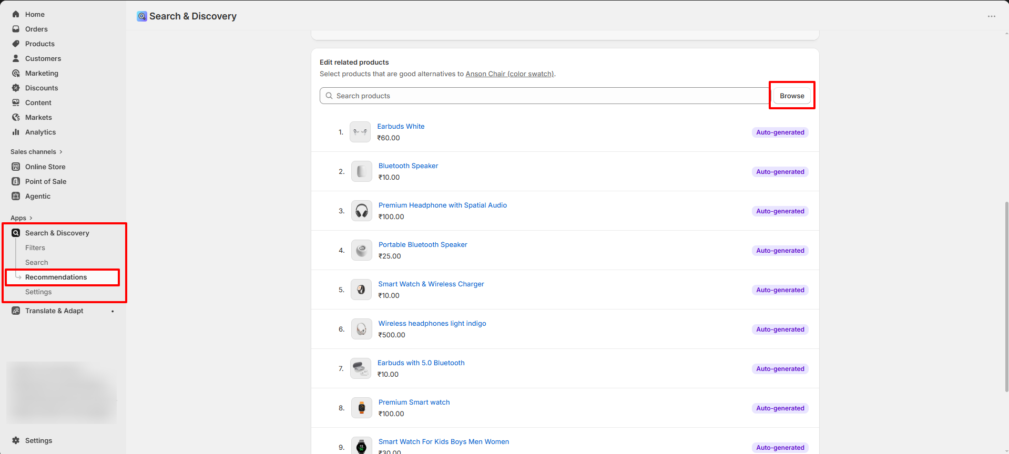Click the Search & Discovery sidebar app icon
This screenshot has width=1009, height=454.
(x=16, y=233)
